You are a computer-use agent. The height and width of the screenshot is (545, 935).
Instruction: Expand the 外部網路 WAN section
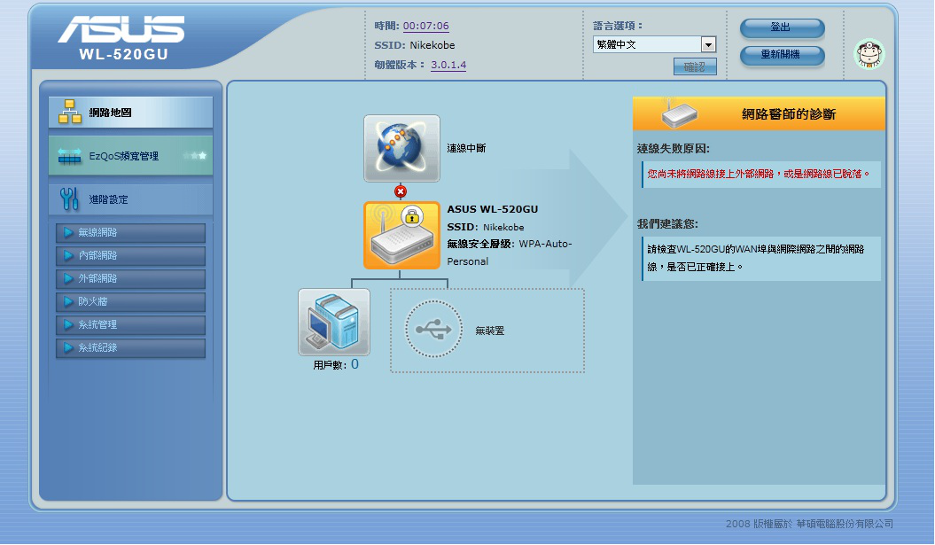[x=130, y=278]
